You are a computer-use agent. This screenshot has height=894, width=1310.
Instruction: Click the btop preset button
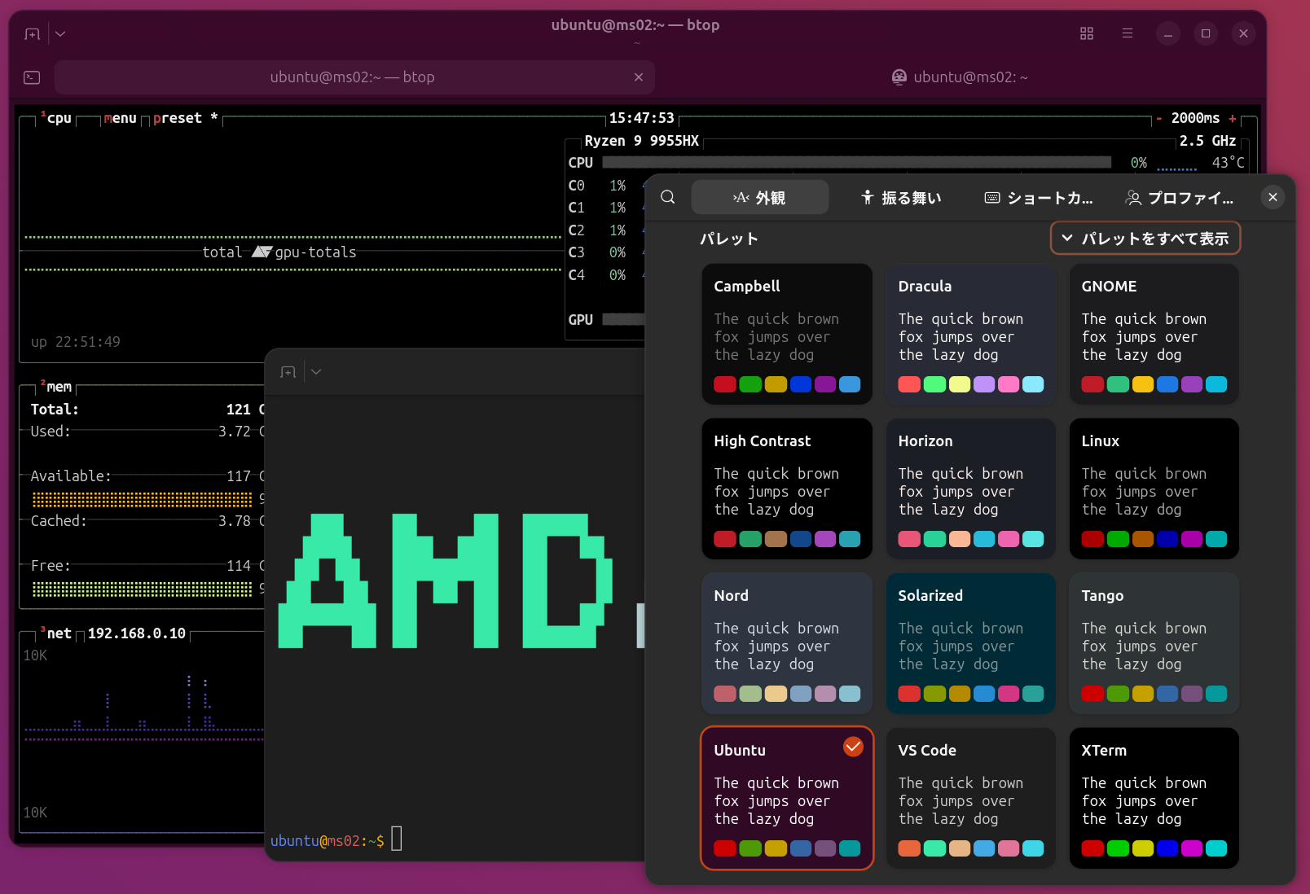(x=177, y=119)
